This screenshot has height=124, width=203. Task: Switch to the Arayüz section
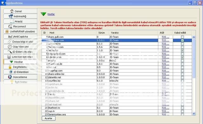pos(20,21)
